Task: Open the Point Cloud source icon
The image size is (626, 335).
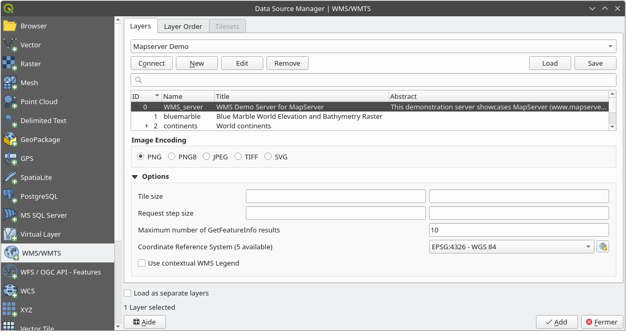Action: pyautogui.click(x=10, y=101)
